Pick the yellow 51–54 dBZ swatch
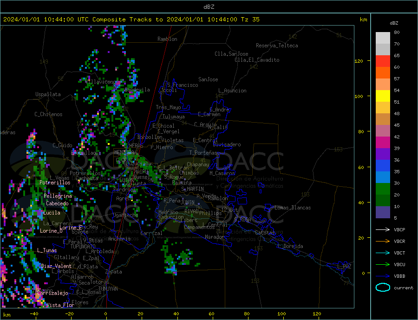Viewport: 418px width, 320px height. point(383,96)
